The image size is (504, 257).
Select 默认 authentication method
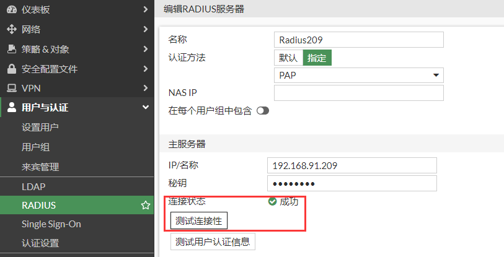(x=288, y=58)
